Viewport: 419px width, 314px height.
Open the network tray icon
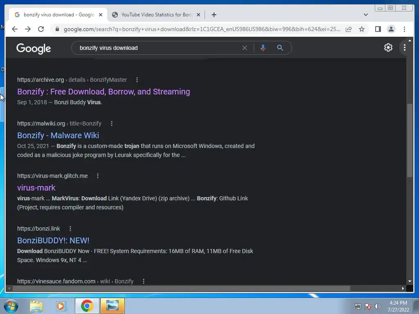click(x=358, y=306)
